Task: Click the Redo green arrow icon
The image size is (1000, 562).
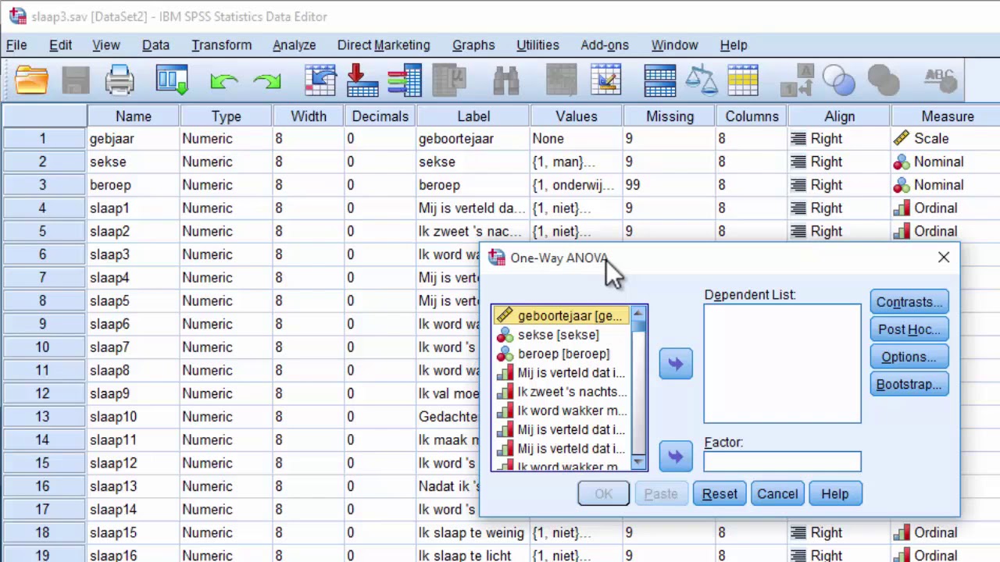Action: click(x=267, y=80)
